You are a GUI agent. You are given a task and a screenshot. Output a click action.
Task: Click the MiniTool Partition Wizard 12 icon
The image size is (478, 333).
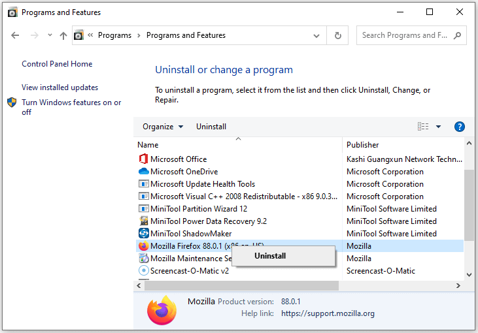[x=143, y=209]
